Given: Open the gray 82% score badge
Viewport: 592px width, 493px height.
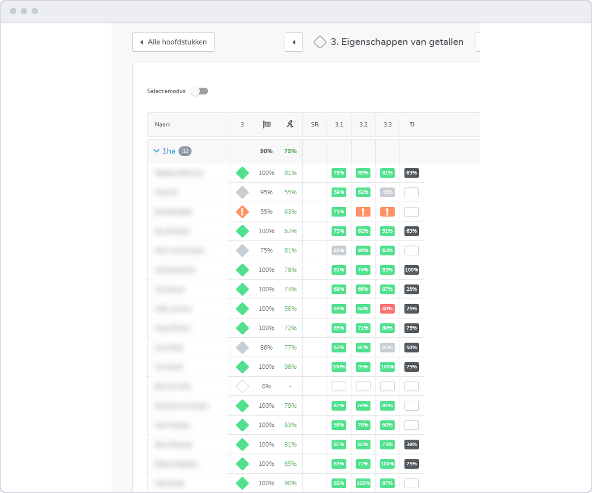Looking at the screenshot, I should (387, 348).
